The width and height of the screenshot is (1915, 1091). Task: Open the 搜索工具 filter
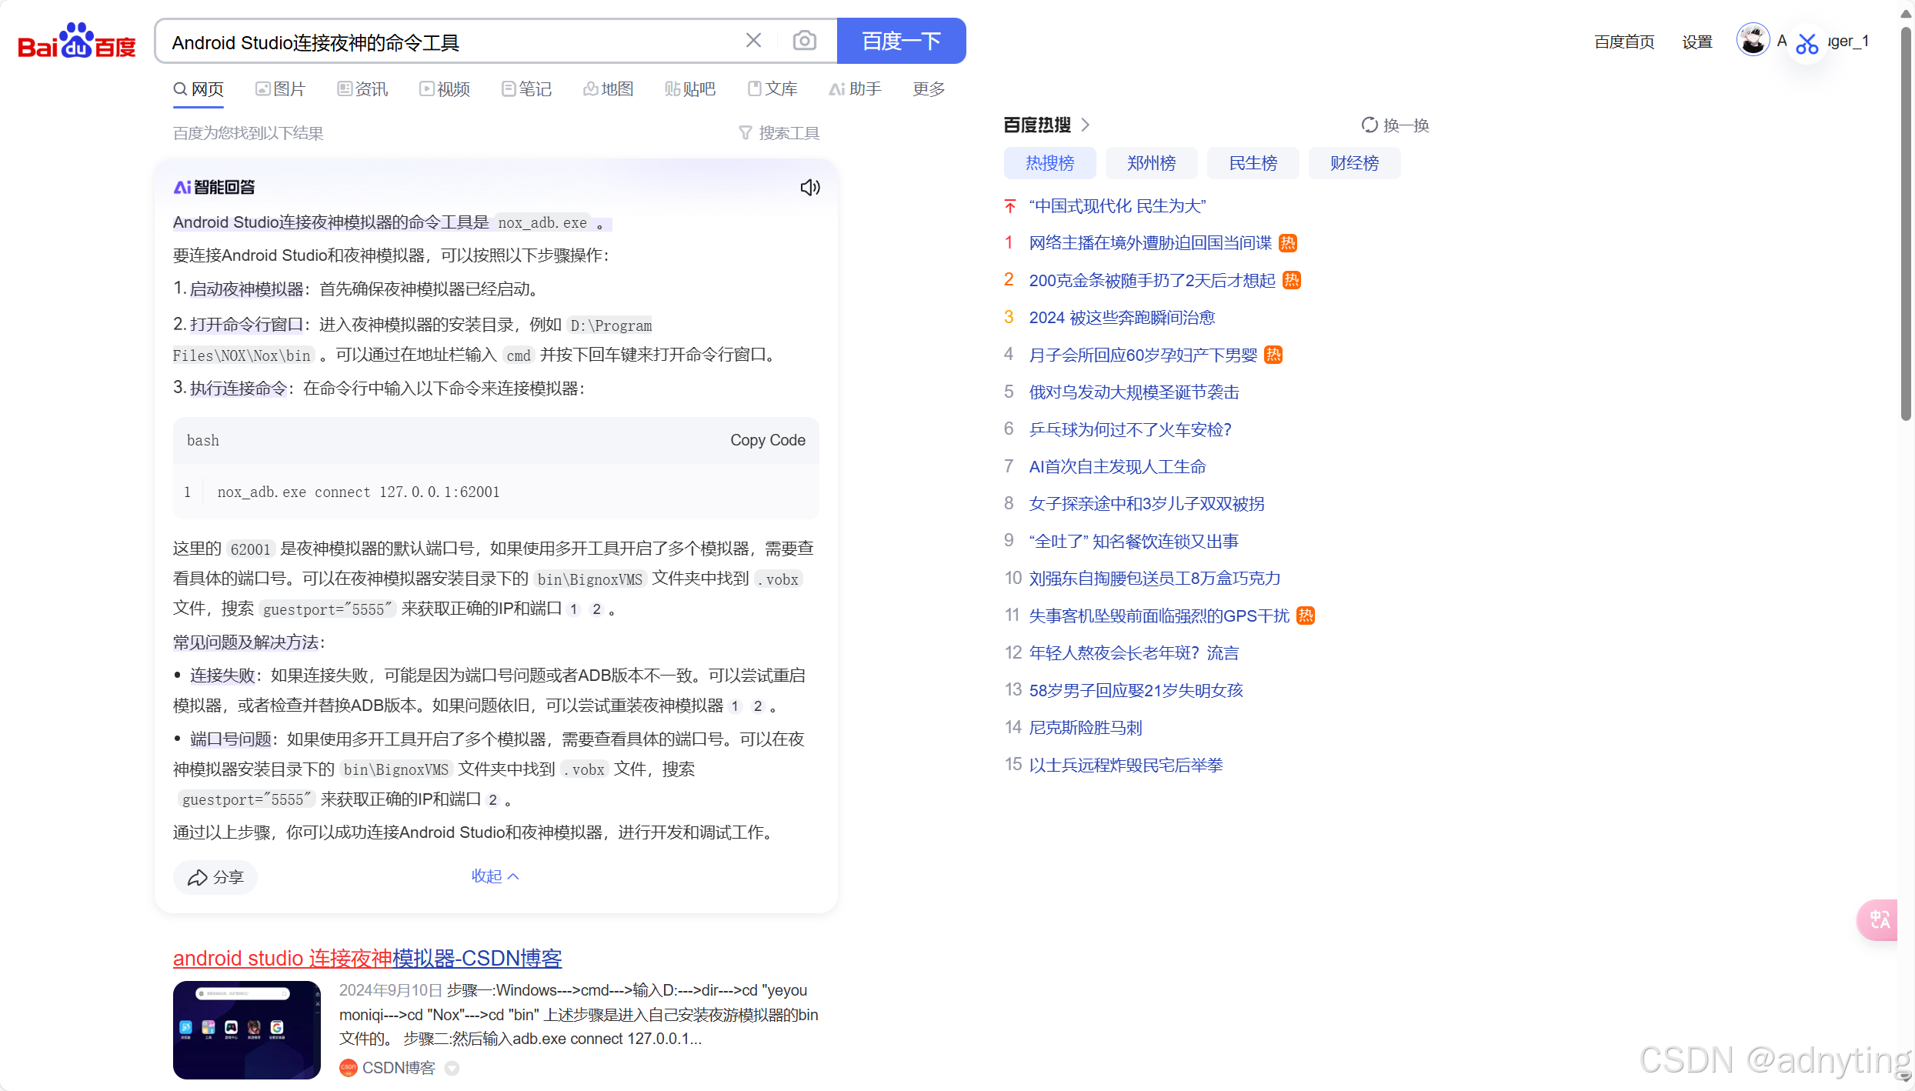(779, 133)
